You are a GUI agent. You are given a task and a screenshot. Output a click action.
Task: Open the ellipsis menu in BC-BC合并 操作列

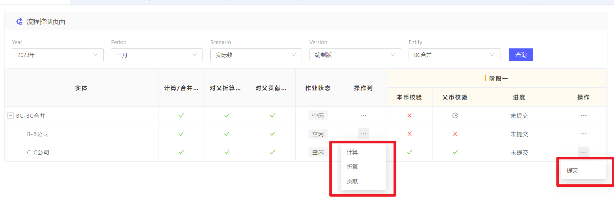[364, 115]
